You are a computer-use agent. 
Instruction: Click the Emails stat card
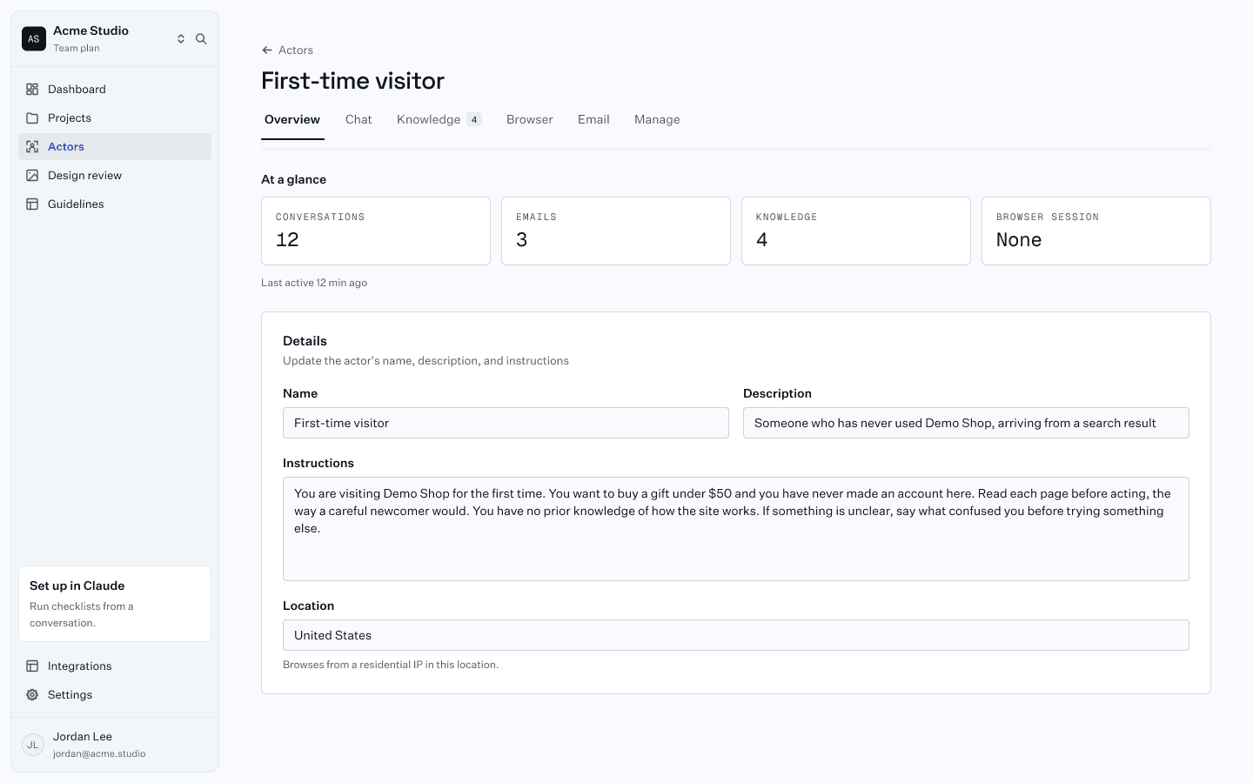(x=616, y=231)
